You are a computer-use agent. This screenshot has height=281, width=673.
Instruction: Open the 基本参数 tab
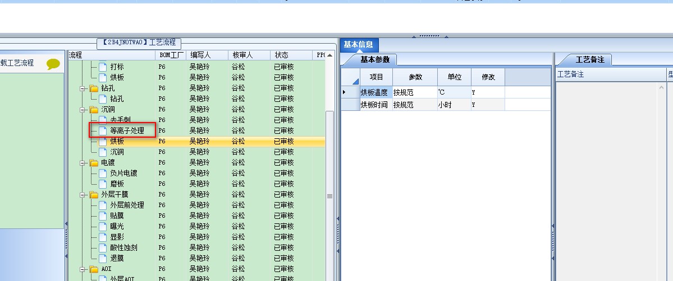click(375, 59)
